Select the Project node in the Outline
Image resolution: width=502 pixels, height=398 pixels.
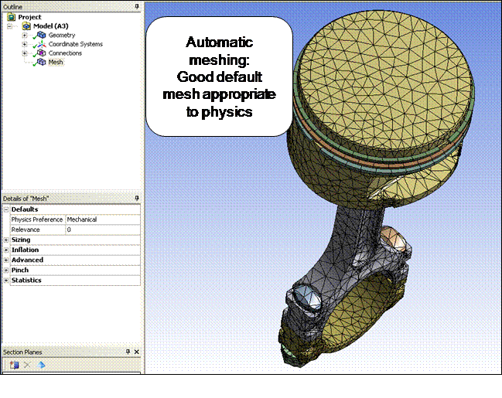click(29, 16)
